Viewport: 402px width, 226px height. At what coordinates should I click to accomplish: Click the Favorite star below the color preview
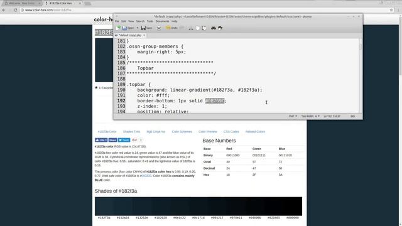click(x=96, y=88)
